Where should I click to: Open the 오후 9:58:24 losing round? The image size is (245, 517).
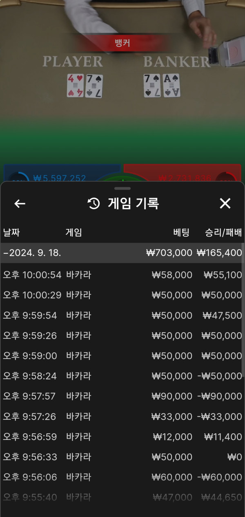[x=122, y=376]
